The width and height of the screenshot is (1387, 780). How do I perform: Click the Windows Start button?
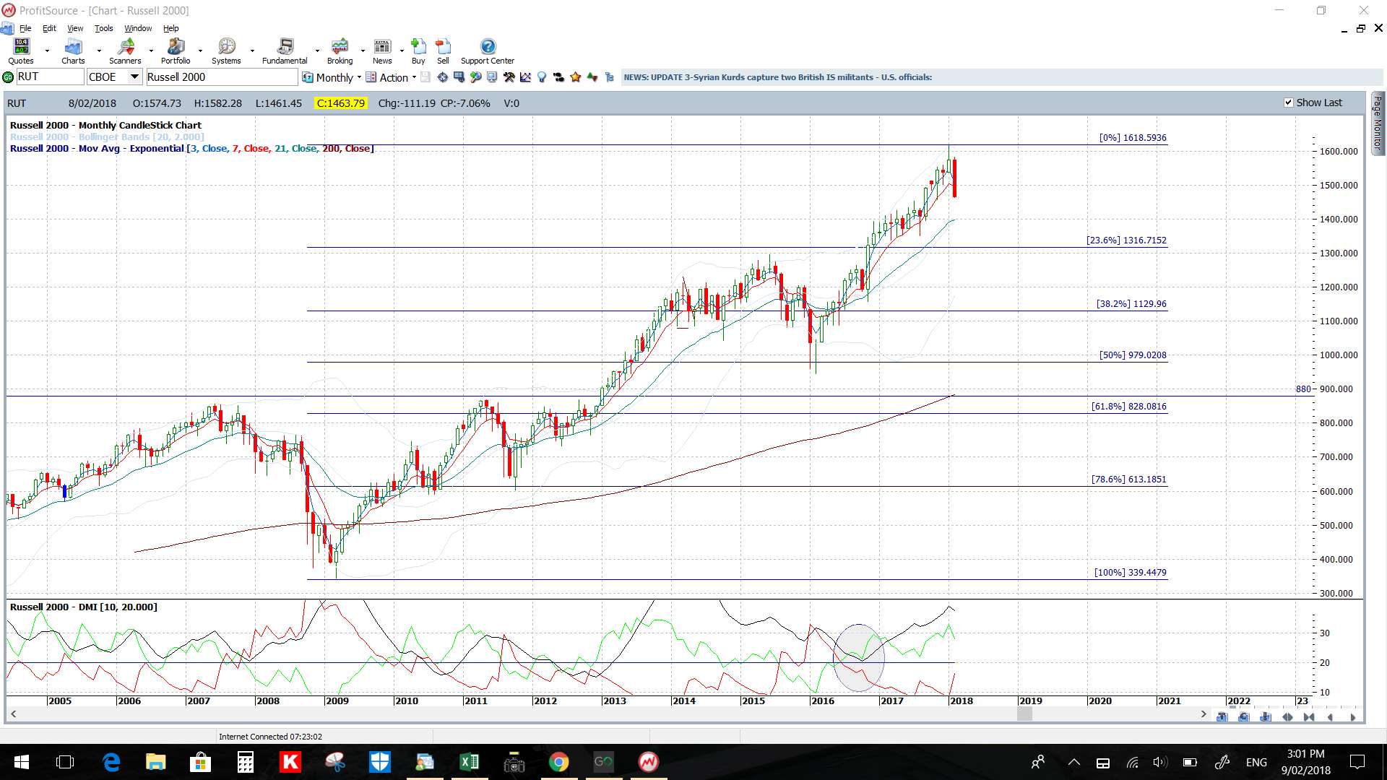click(x=22, y=762)
